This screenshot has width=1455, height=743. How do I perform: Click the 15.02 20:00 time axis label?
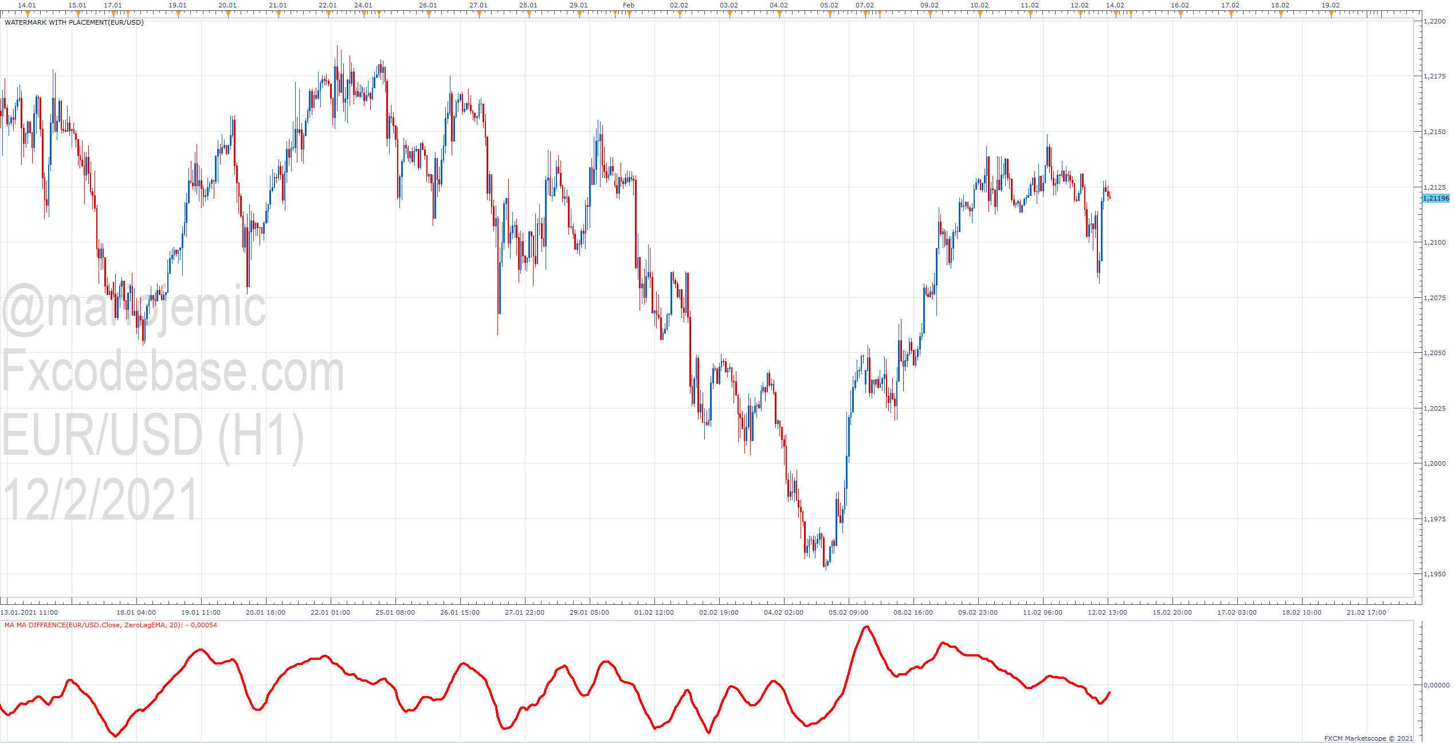1172,612
